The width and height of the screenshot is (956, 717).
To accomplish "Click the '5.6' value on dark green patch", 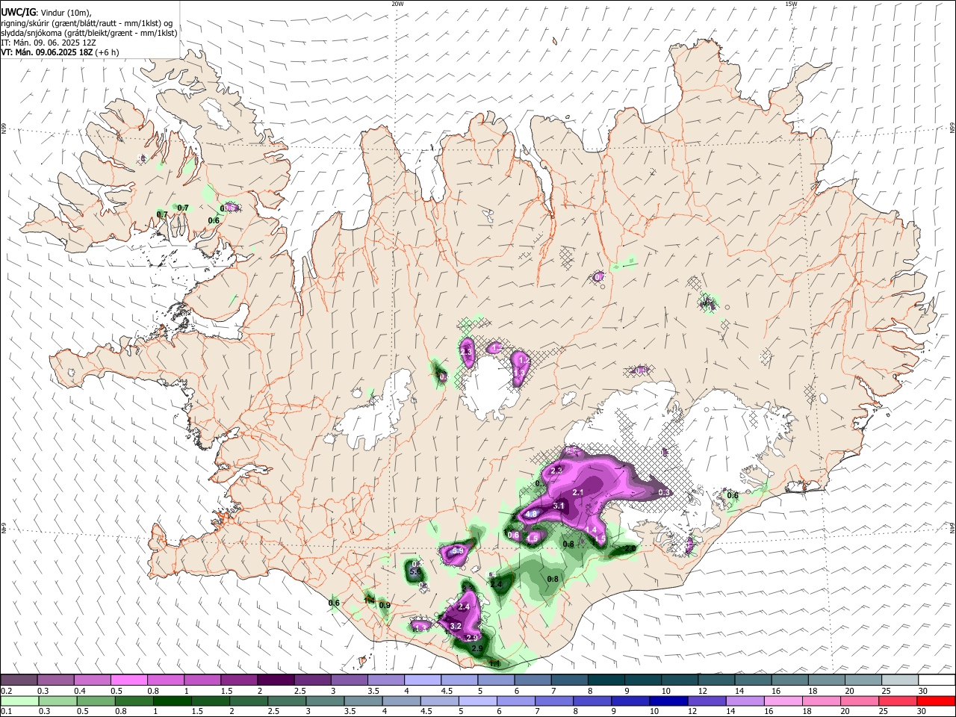I will pyautogui.click(x=415, y=572).
